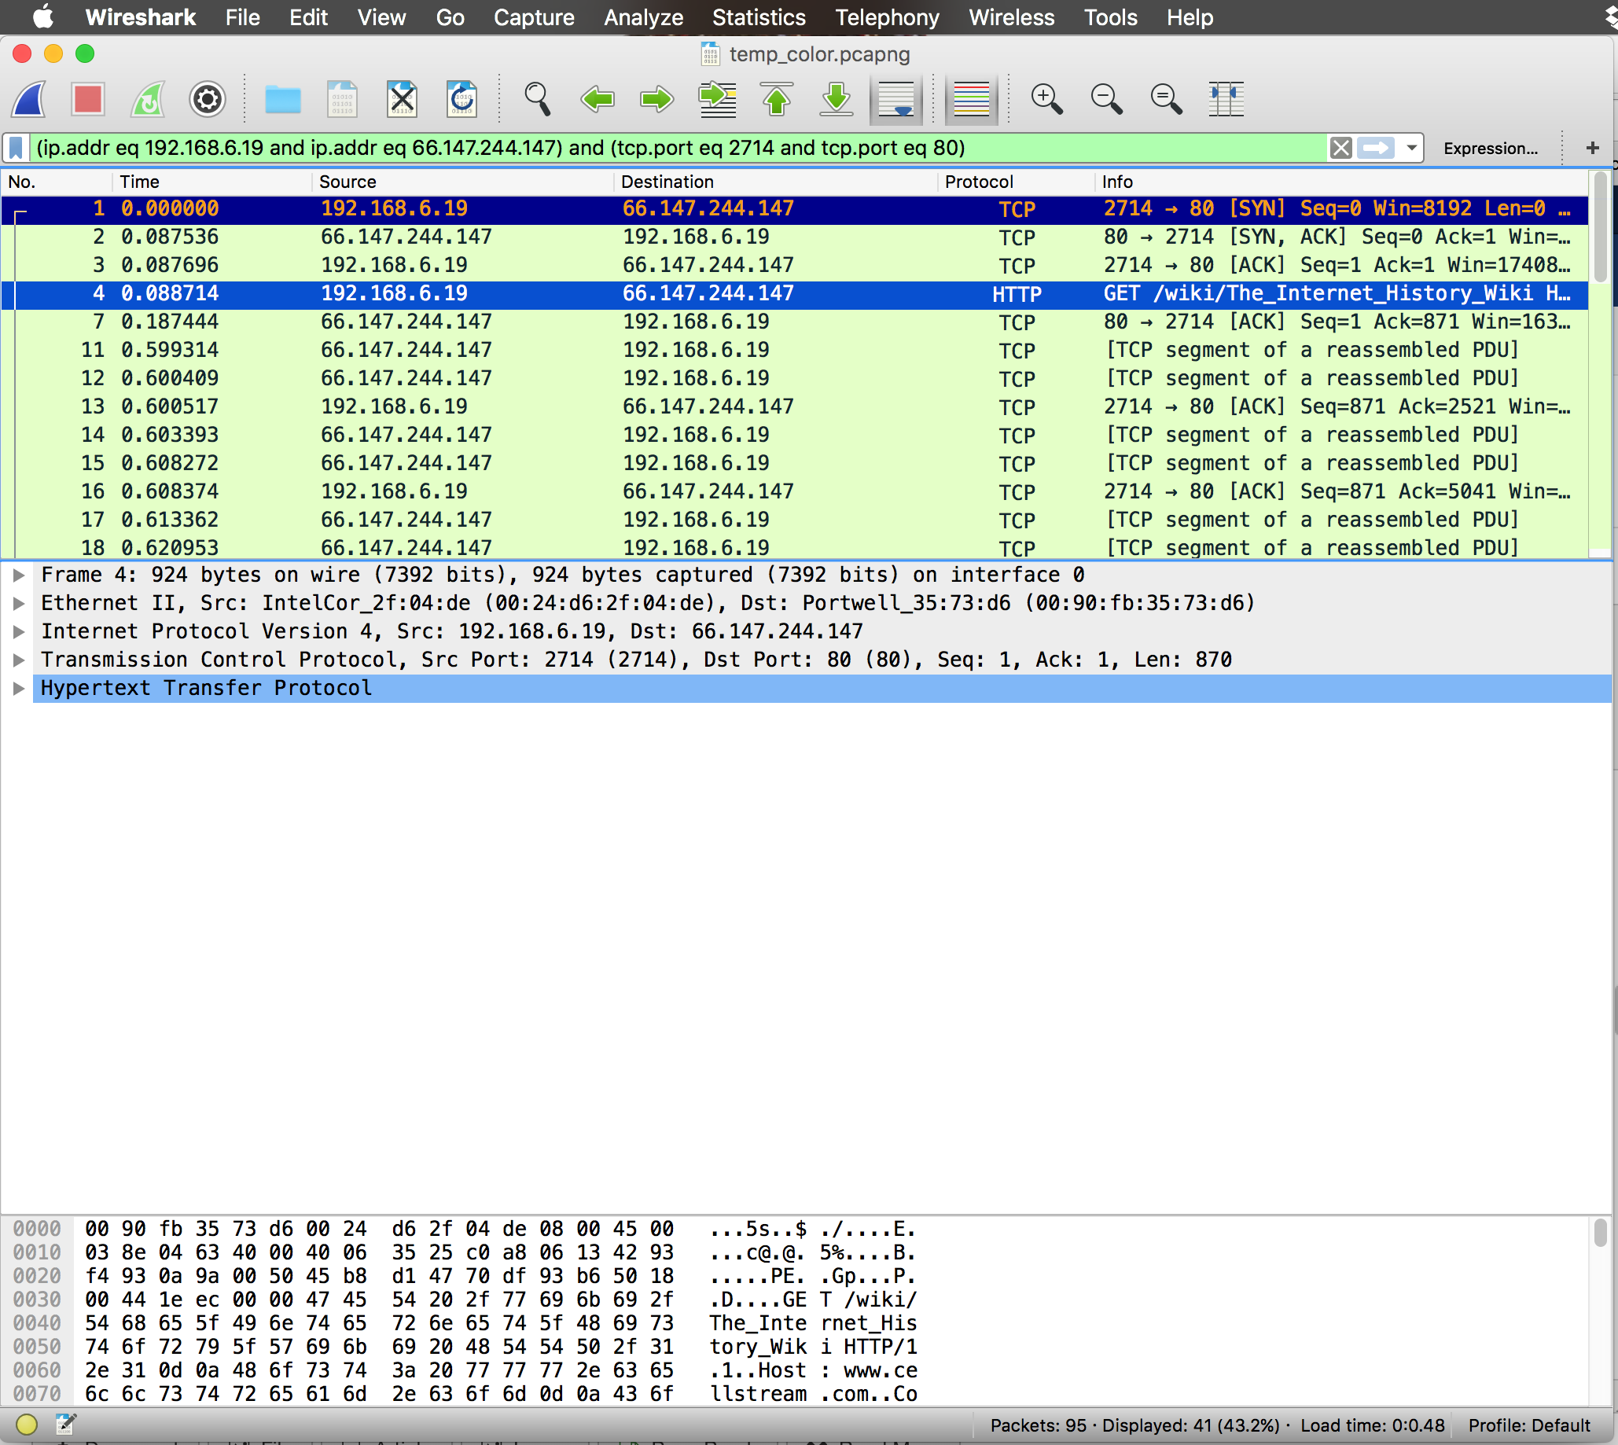Open the Expression builder
The height and width of the screenshot is (1445, 1618).
1491,148
